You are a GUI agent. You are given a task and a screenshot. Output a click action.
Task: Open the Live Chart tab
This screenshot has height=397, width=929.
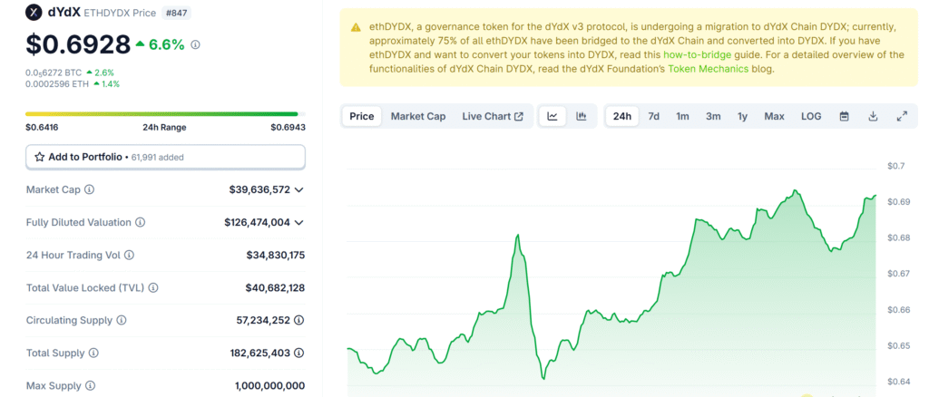tap(493, 117)
